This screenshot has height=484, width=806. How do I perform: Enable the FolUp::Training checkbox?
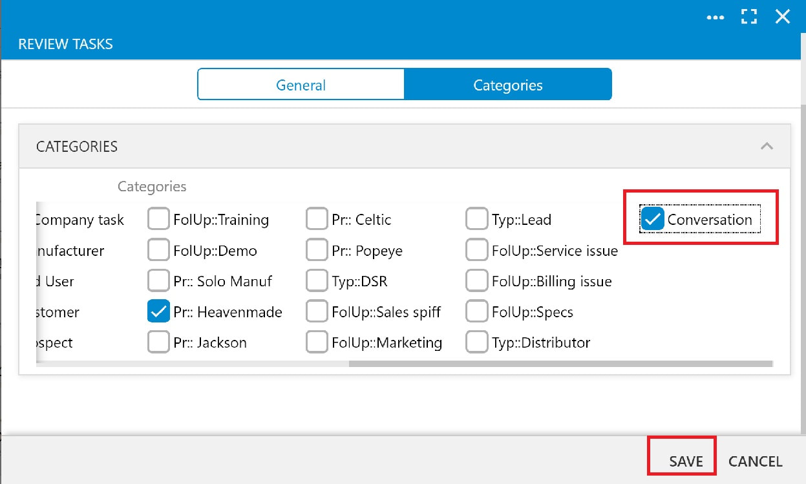click(158, 220)
